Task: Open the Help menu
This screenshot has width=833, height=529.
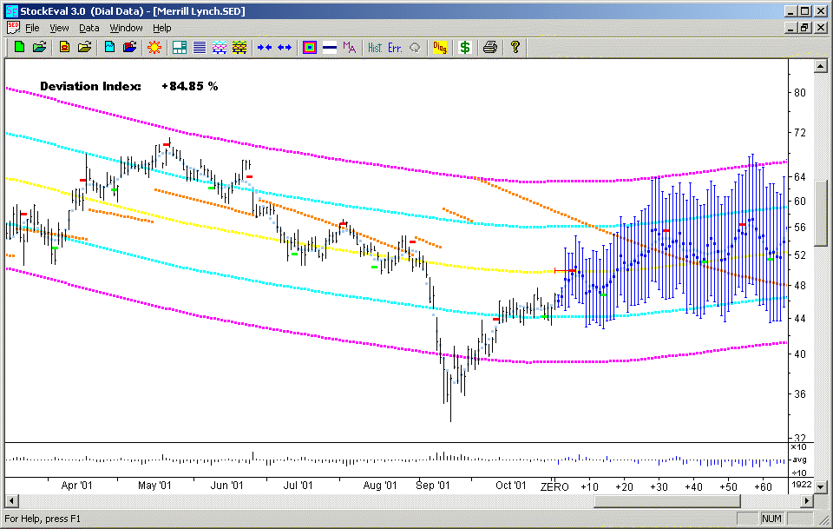Action: tap(162, 28)
